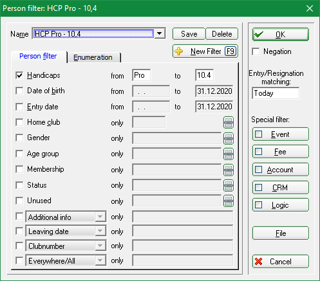The height and width of the screenshot is (281, 320).
Task: Open the Unused selection list icon
Action: [229, 201]
